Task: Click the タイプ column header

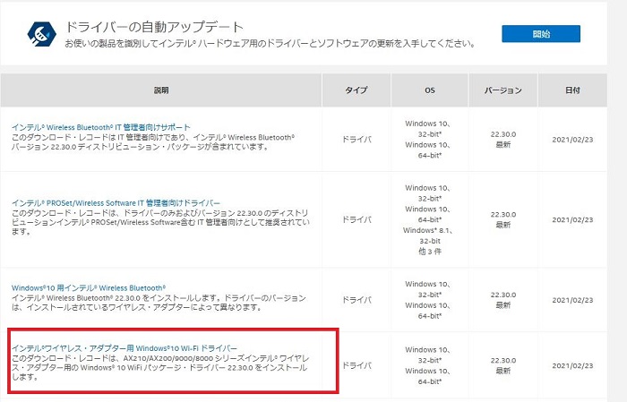Action: pyautogui.click(x=356, y=90)
